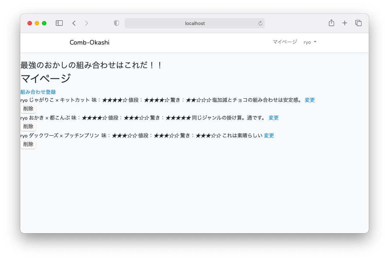Close the window with red button
The height and width of the screenshot is (260, 389).
pyautogui.click(x=30, y=23)
